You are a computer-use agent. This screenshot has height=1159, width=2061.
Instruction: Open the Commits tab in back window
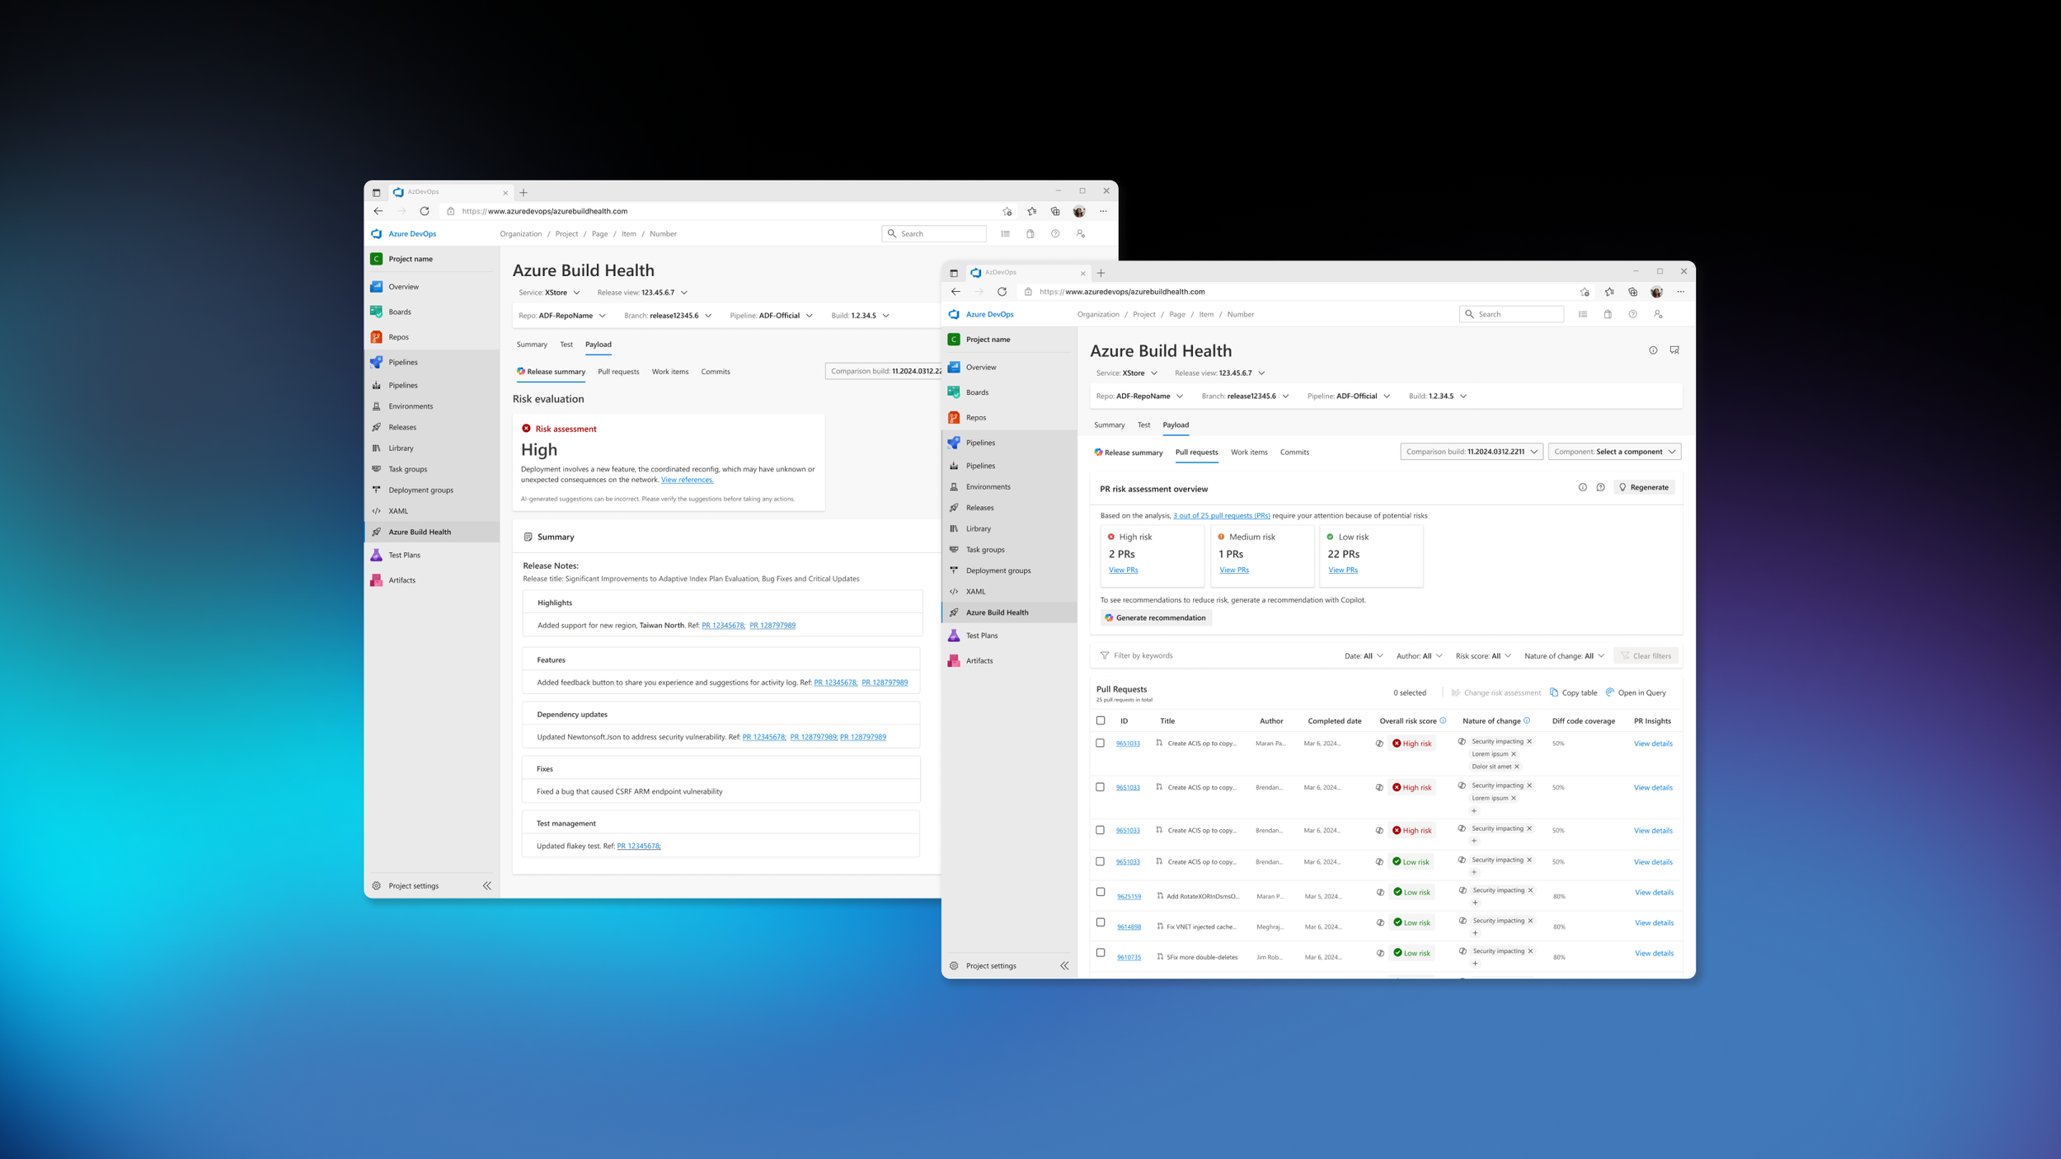[715, 372]
